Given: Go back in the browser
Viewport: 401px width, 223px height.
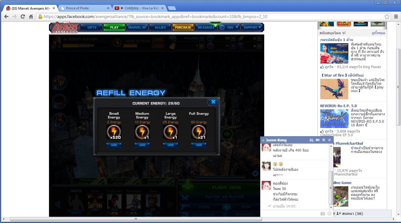Looking at the screenshot, I should (x=6, y=17).
